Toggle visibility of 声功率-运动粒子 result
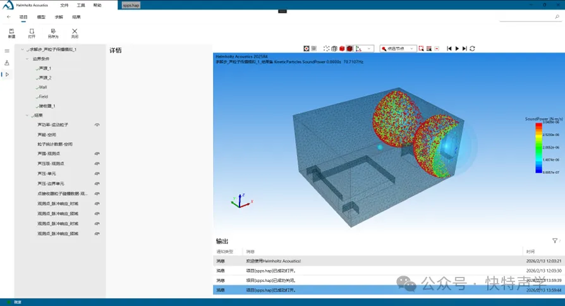The image size is (565, 306). (97, 125)
